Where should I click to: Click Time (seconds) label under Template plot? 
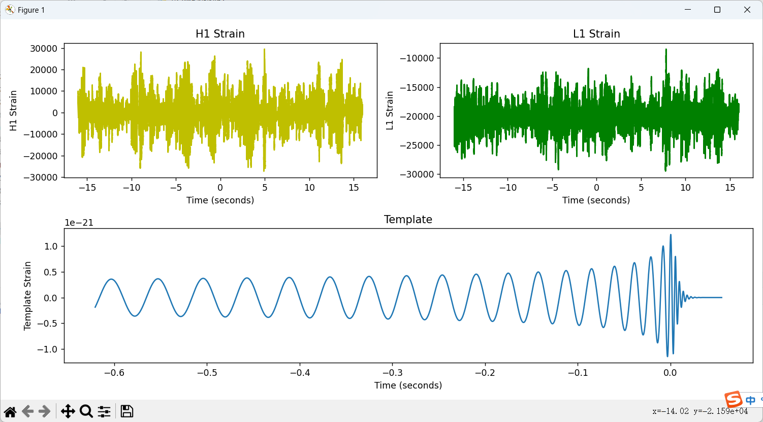point(408,385)
